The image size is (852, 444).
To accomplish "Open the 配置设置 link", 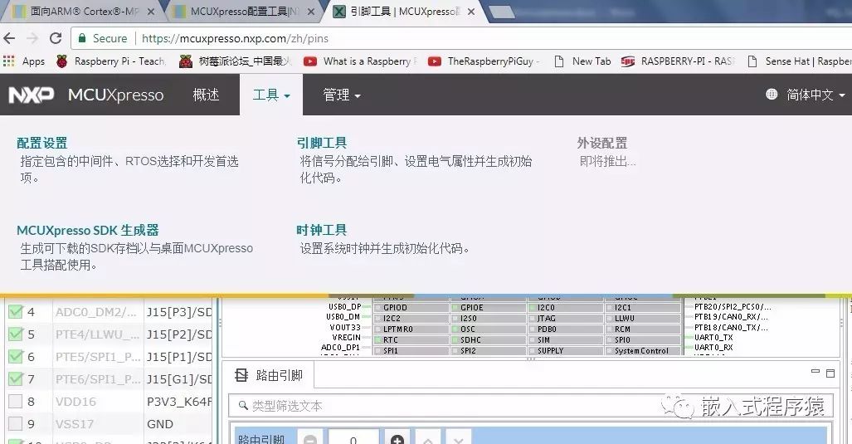I will pyautogui.click(x=42, y=143).
